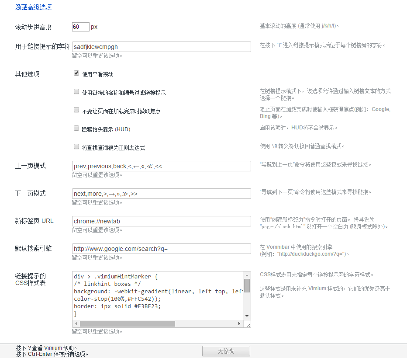Click the 使用平滑滚动 label text

tap(97, 75)
